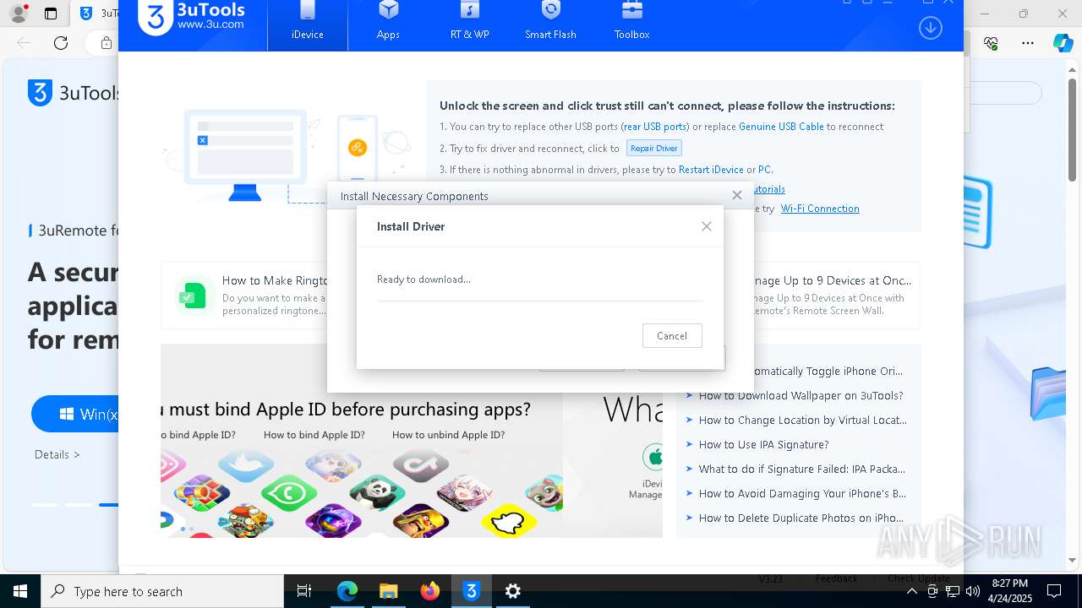1082x608 pixels.
Task: Open Microsoft Edge from the taskbar
Action: pos(347,591)
